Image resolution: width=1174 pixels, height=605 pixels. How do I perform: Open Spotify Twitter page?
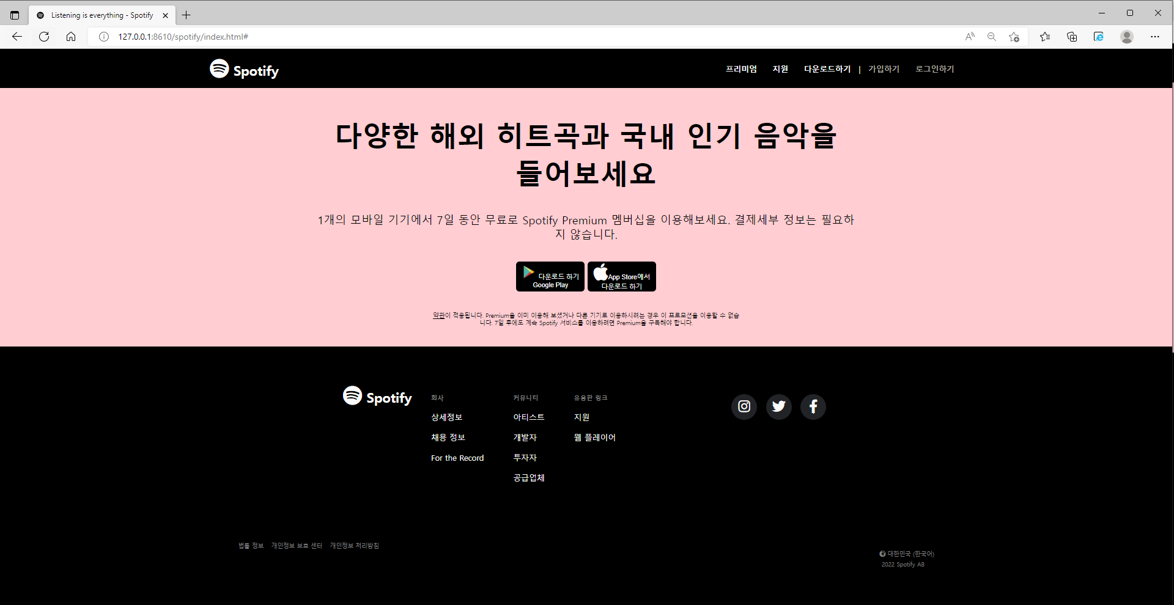click(x=779, y=406)
